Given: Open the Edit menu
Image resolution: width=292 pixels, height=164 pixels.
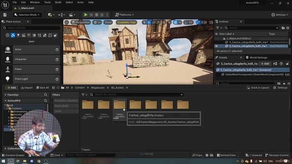Looking at the screenshot, I should [23, 2].
